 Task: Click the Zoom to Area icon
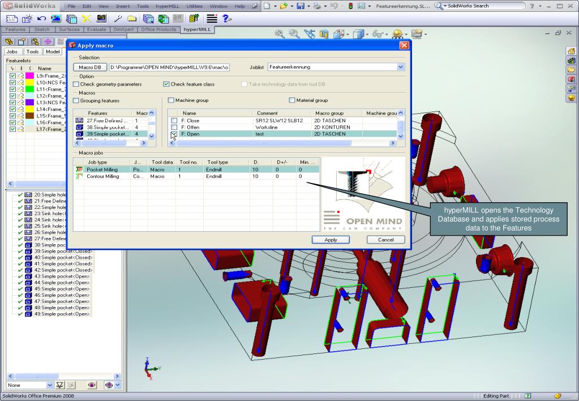tap(294, 35)
